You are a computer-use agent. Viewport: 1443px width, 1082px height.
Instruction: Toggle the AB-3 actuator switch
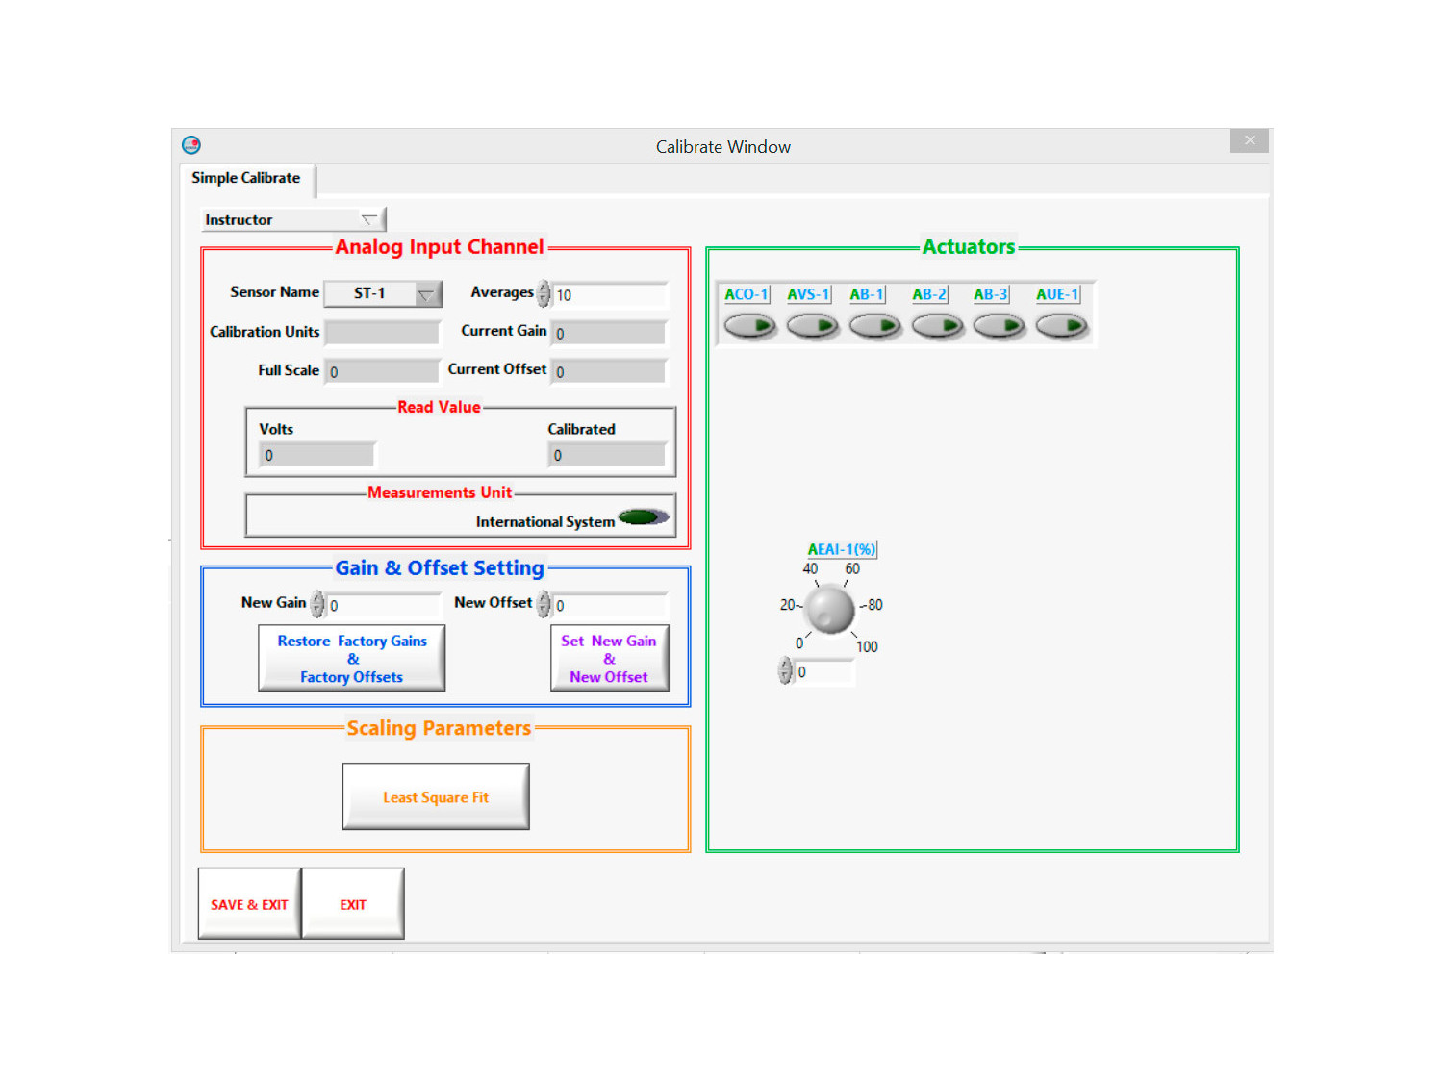1000,327
